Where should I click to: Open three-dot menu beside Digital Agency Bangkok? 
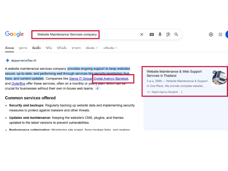(182, 92)
